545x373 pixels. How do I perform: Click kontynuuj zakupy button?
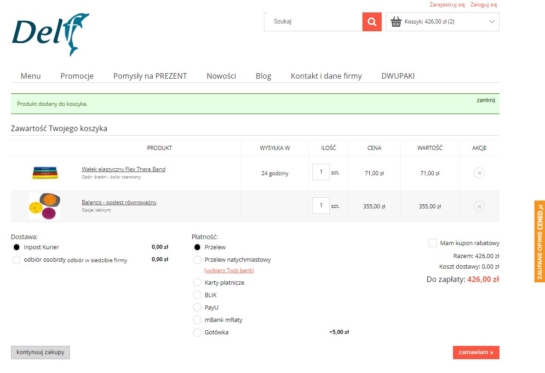tap(40, 352)
